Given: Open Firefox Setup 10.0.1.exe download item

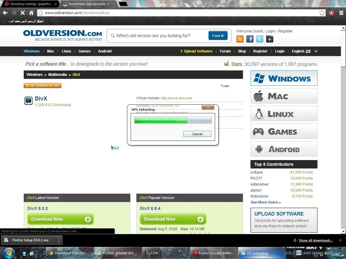Looking at the screenshot, I should point(30,240).
